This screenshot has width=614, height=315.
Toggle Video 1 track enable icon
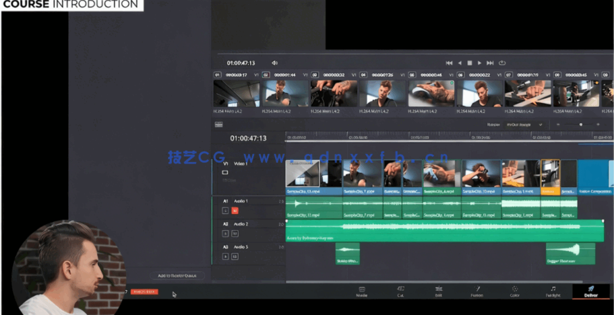tap(225, 172)
